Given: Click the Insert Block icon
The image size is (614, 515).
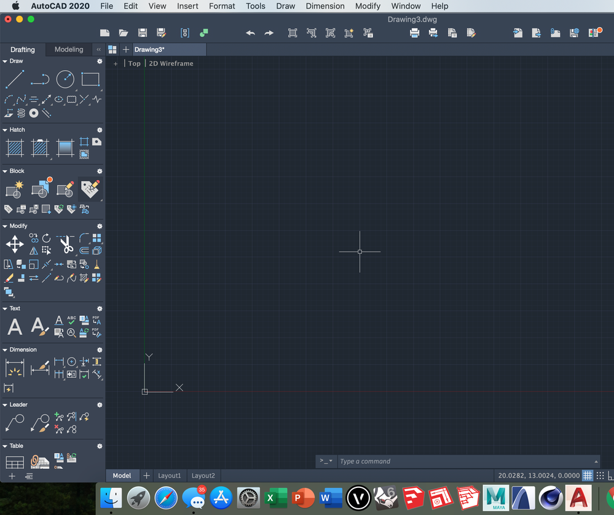Looking at the screenshot, I should click(x=41, y=189).
